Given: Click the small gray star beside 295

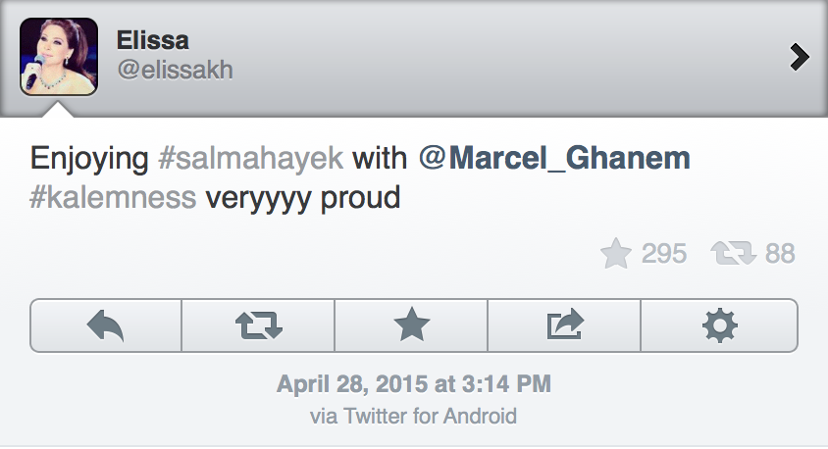Looking at the screenshot, I should [x=615, y=254].
